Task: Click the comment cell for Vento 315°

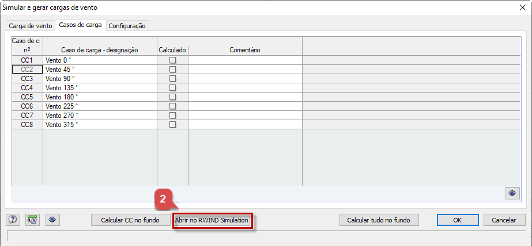Action: pyautogui.click(x=245, y=124)
